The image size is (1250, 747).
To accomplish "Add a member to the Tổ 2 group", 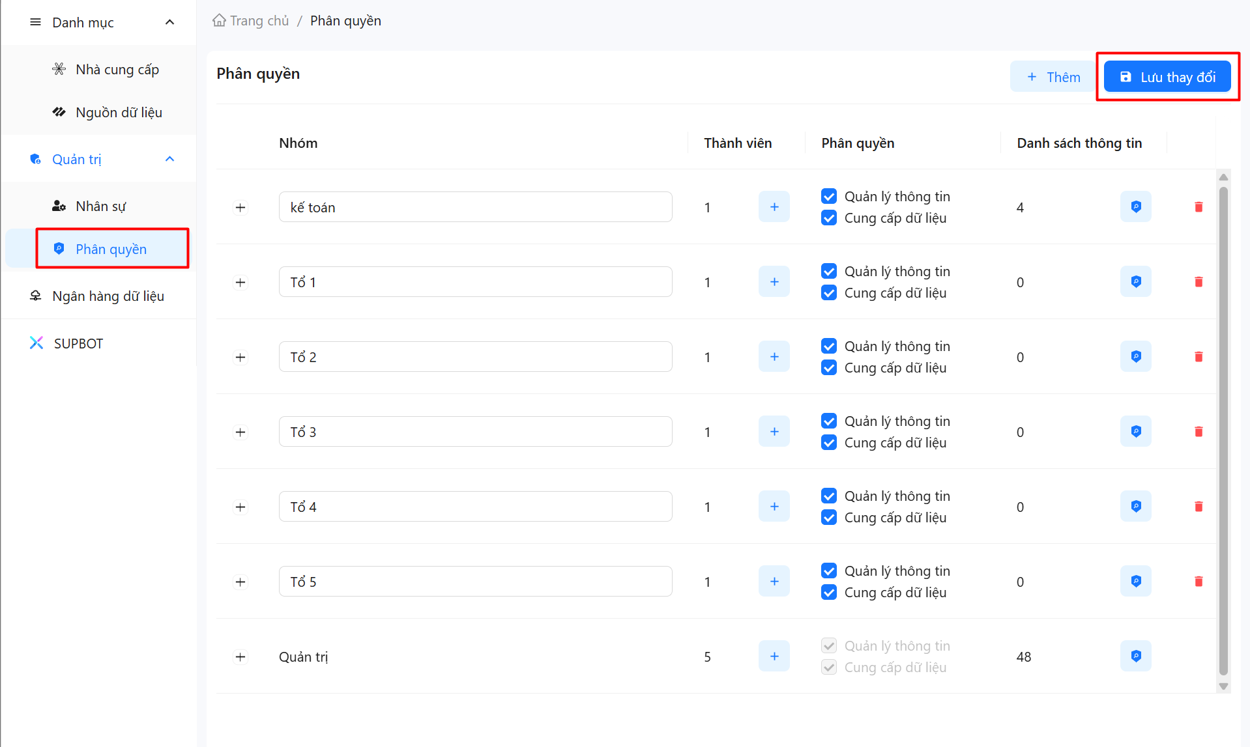I will (774, 357).
